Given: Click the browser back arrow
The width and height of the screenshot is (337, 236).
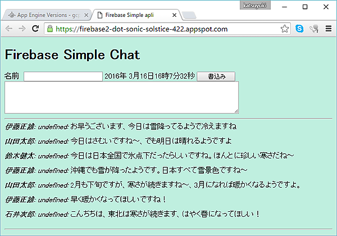Looking at the screenshot, I should (x=9, y=29).
